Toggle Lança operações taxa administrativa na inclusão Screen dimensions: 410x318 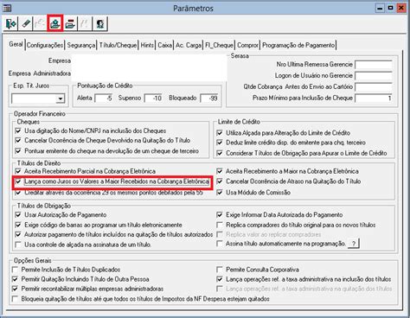point(220,279)
